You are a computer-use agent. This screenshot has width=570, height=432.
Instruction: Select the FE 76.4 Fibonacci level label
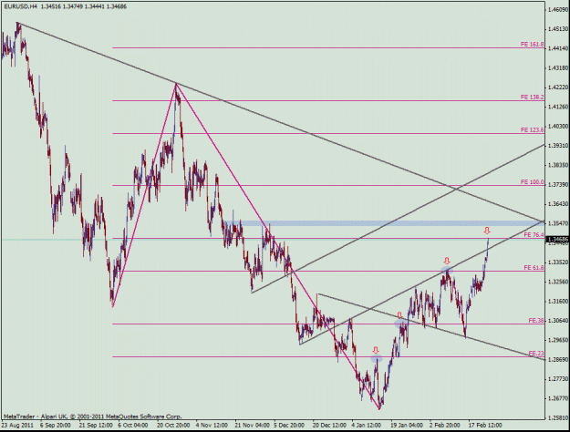(x=534, y=235)
